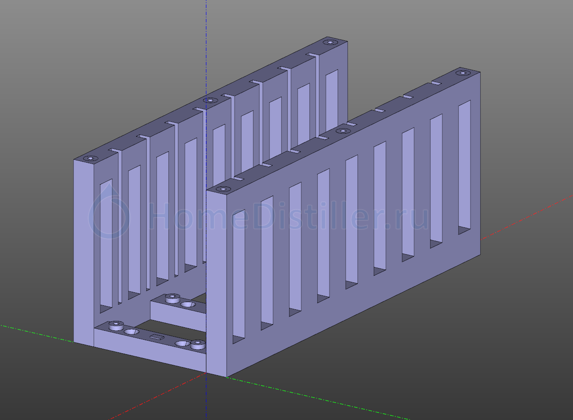Select the middle countersunk hole on left wall top

tap(209, 100)
